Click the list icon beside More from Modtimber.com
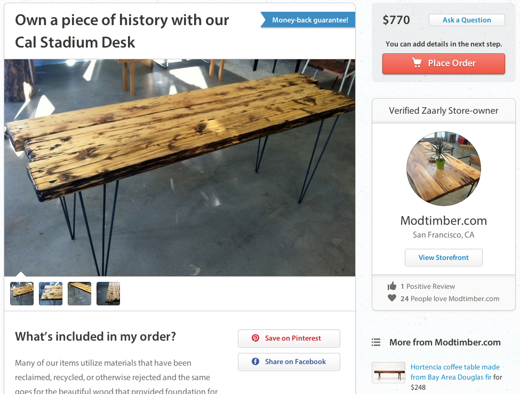 [x=376, y=342]
